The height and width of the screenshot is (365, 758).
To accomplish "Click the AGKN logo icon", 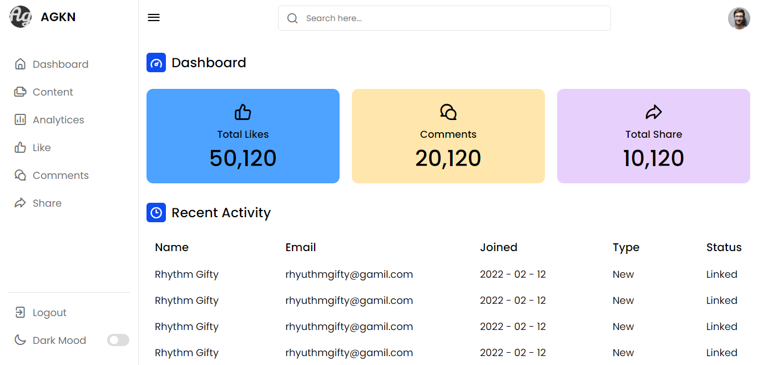I will click(20, 17).
